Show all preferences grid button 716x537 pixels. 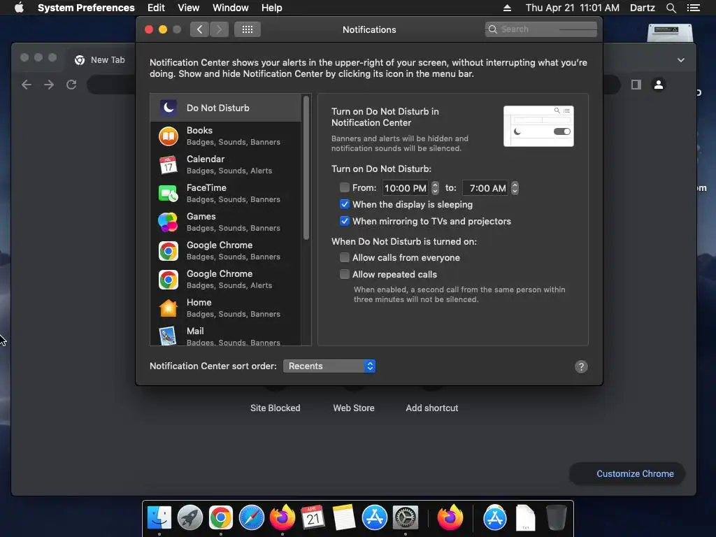coord(248,29)
